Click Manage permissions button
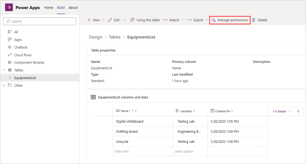306x164 pixels. [x=230, y=20]
